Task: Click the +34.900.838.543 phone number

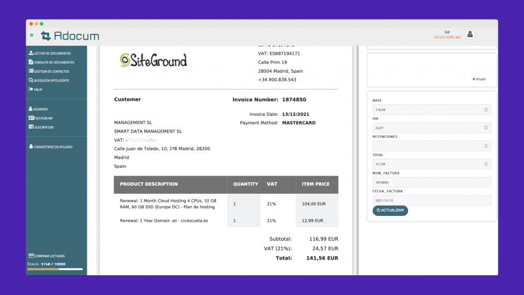Action: [277, 80]
